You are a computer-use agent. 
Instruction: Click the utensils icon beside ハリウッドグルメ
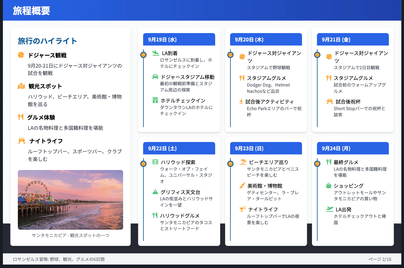click(x=155, y=215)
